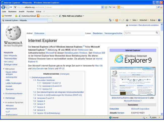Viewport: 164px width, 123px height.
Task: Click Anmelden / Benutzerkonto erstellen link
Action: 143,25
